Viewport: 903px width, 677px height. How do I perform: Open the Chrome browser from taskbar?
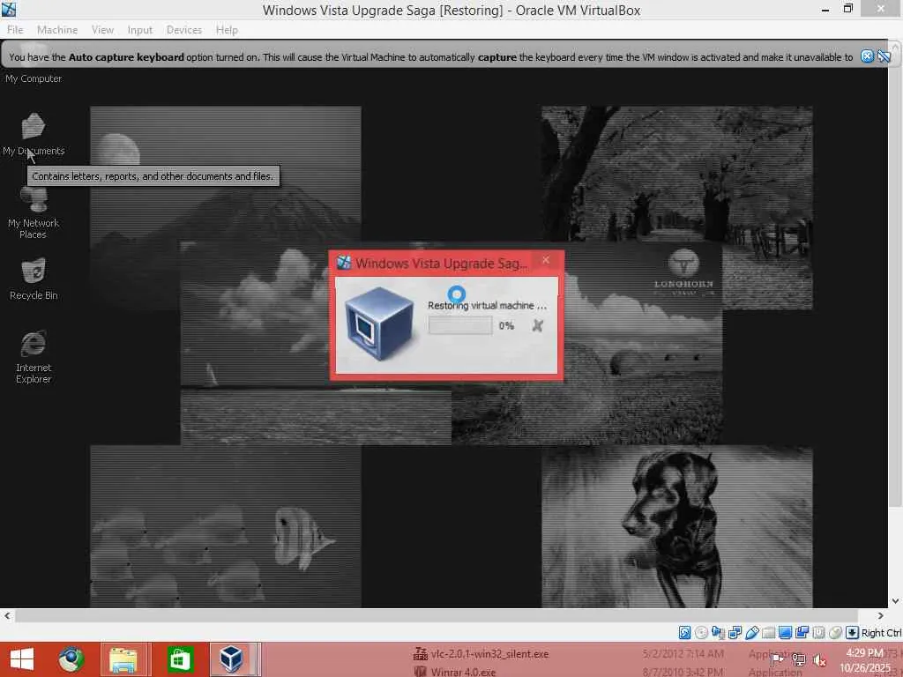coord(71,659)
